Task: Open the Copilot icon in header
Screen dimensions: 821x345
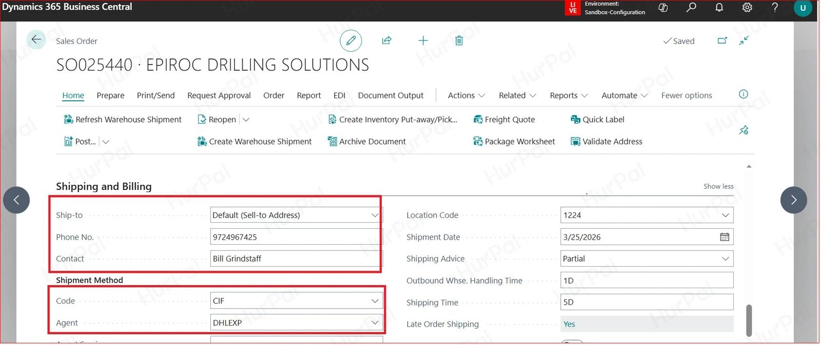Action: tap(663, 8)
